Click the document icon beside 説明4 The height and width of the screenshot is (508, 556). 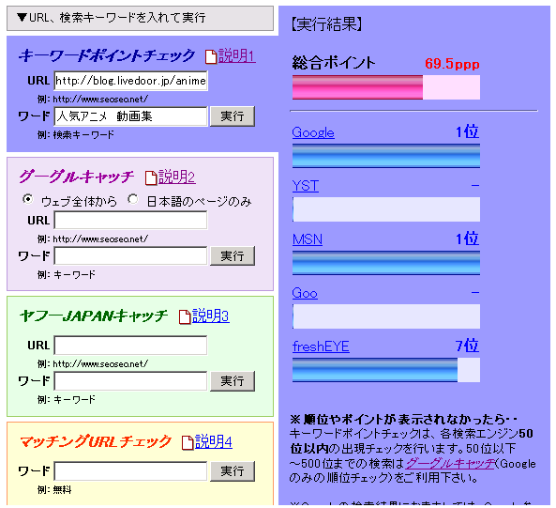click(x=188, y=442)
